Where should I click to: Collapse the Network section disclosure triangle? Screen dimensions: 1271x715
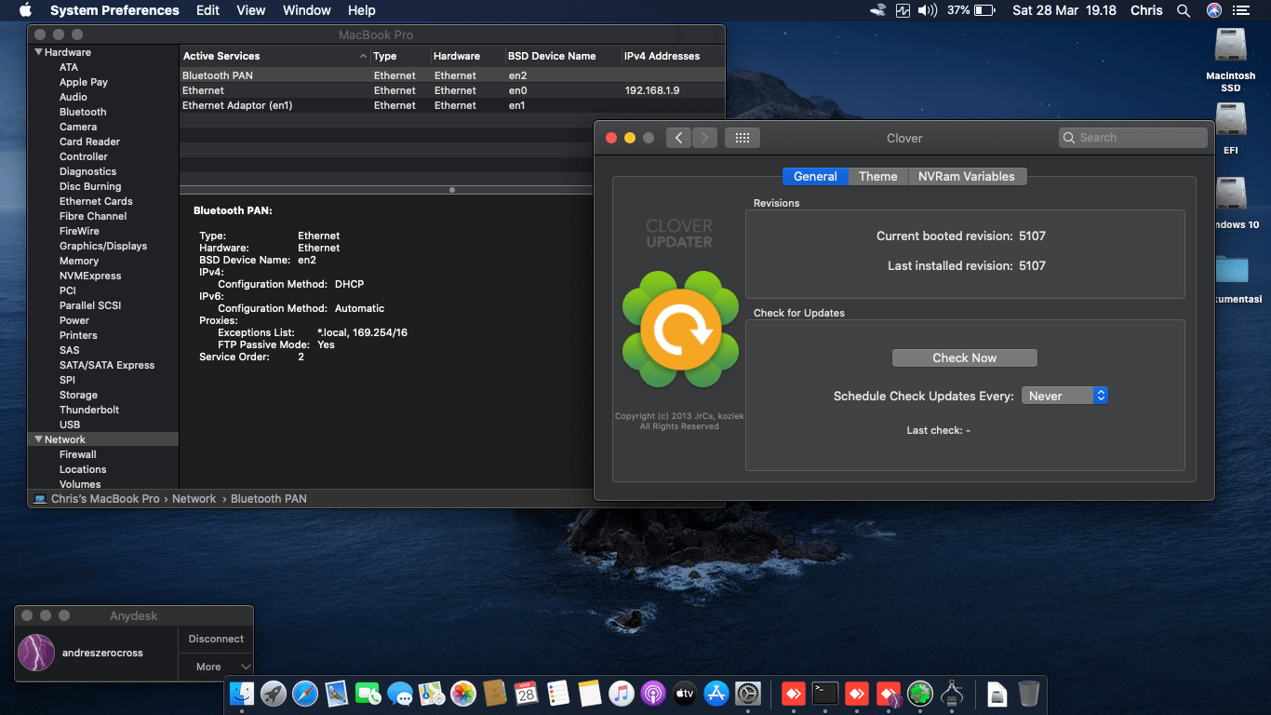click(39, 439)
